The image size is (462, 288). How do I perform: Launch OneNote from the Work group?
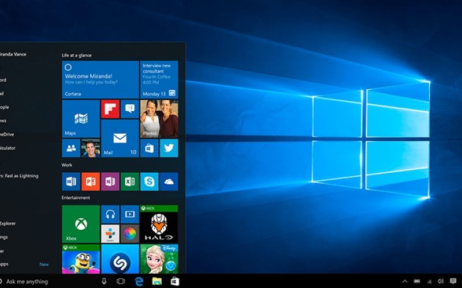[x=110, y=181]
